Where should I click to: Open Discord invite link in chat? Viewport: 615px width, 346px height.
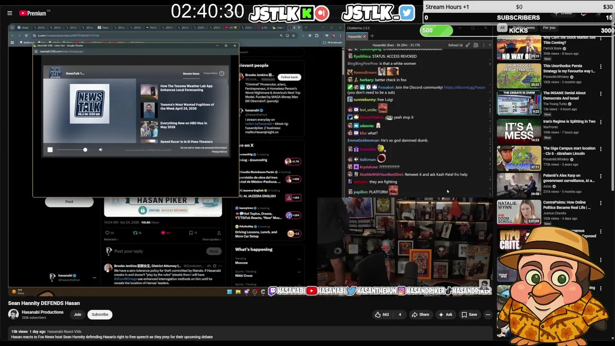click(x=465, y=87)
